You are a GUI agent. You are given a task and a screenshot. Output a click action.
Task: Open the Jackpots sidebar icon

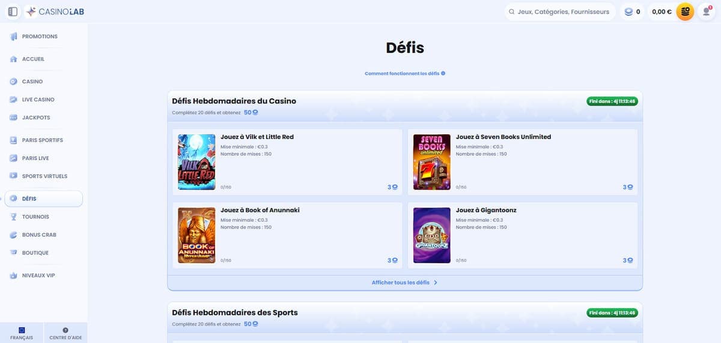[x=13, y=118]
